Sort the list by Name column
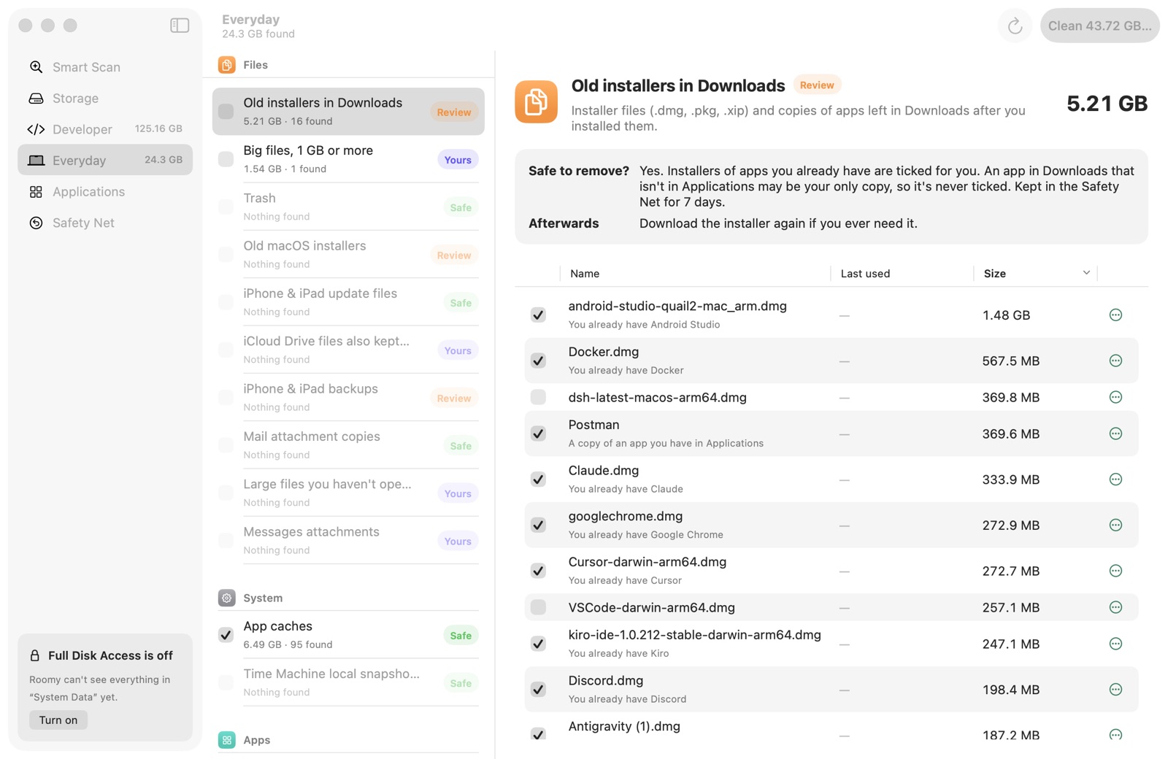The width and height of the screenshot is (1168, 759). (x=585, y=274)
